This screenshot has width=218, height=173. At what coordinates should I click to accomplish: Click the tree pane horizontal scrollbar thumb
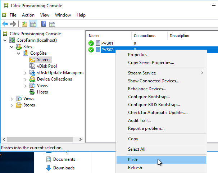(x=40, y=139)
